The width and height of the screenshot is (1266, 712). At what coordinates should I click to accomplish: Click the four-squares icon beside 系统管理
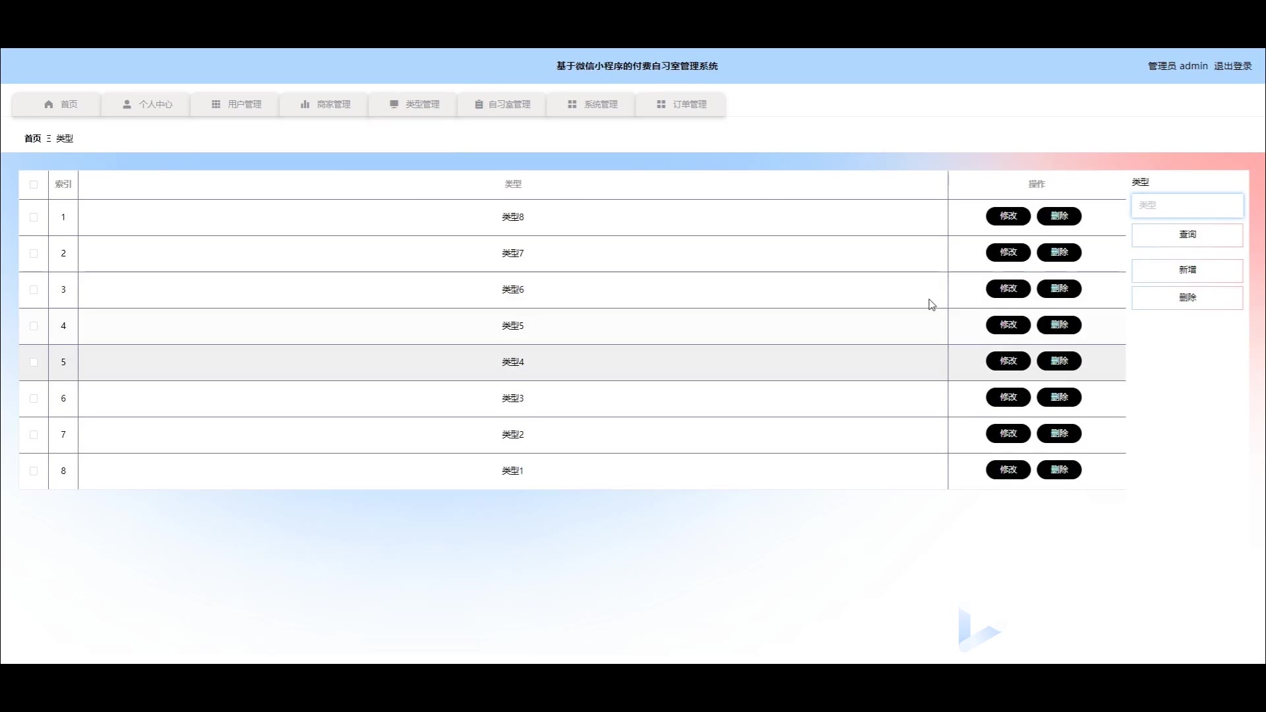point(572,104)
